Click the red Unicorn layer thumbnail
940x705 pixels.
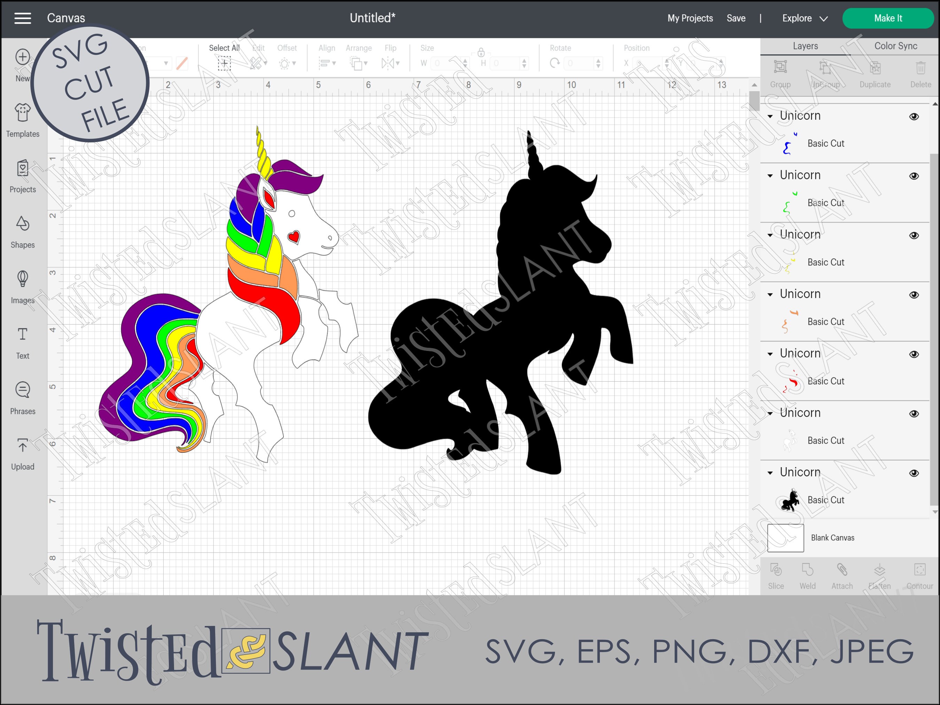[790, 381]
